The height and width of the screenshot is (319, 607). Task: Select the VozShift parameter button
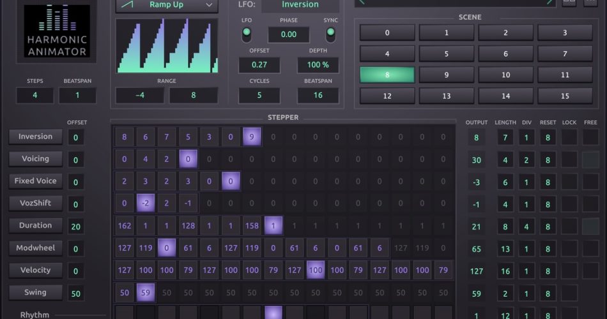[36, 203]
